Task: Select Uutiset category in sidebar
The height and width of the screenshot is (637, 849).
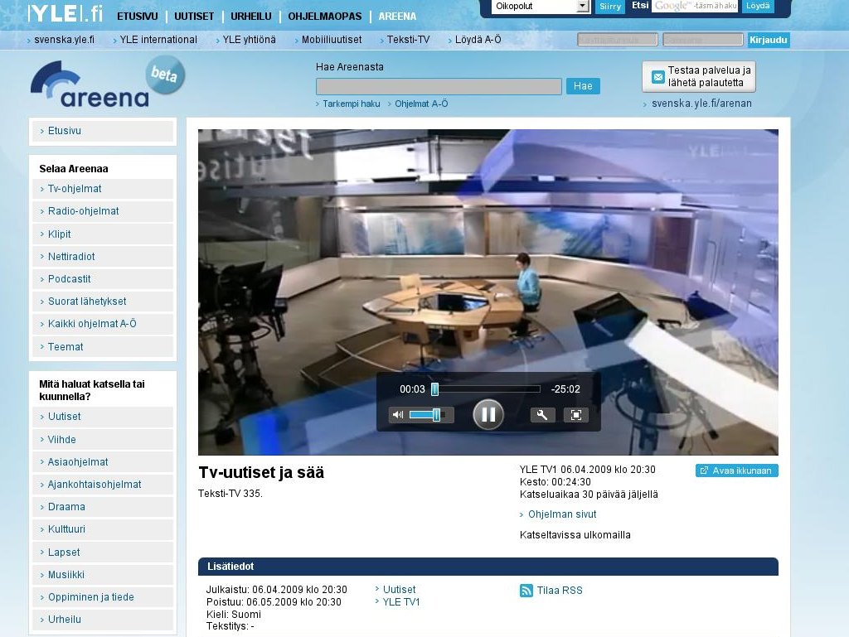Action: (x=103, y=417)
